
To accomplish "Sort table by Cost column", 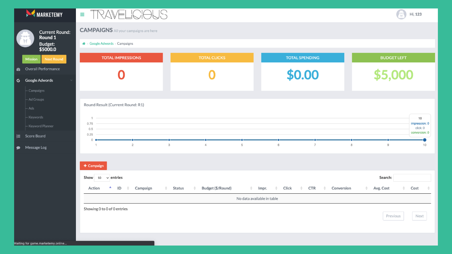I will pyautogui.click(x=419, y=188).
